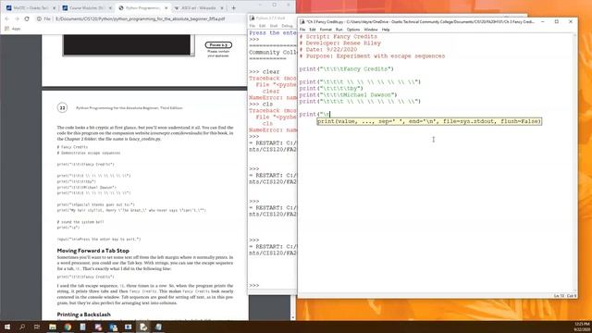Click the '# Script: Fancy Credits' comment line
This screenshot has width=592, height=333.
[338, 37]
